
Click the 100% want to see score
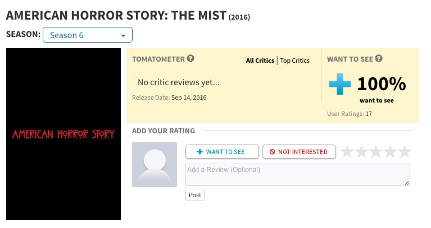click(x=382, y=83)
